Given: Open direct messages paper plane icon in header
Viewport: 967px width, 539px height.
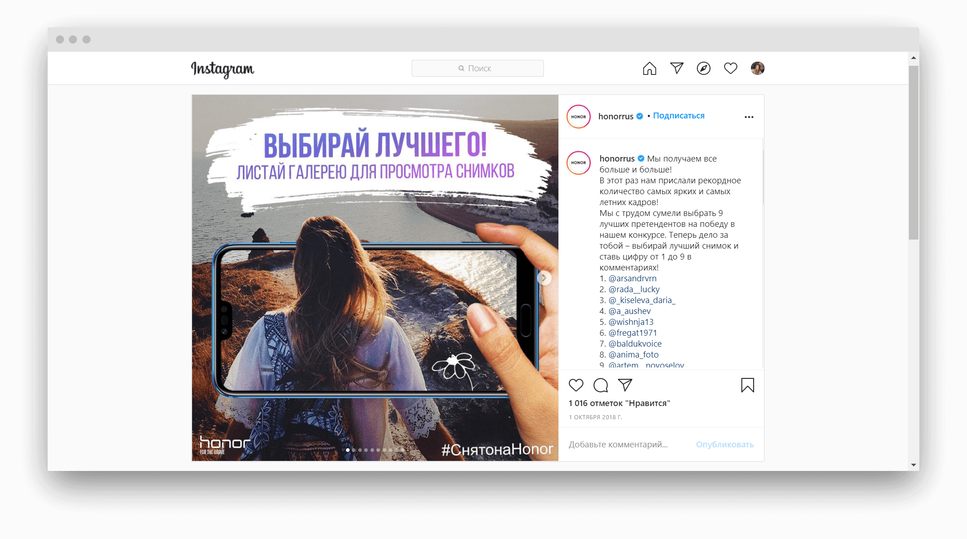Looking at the screenshot, I should (676, 68).
